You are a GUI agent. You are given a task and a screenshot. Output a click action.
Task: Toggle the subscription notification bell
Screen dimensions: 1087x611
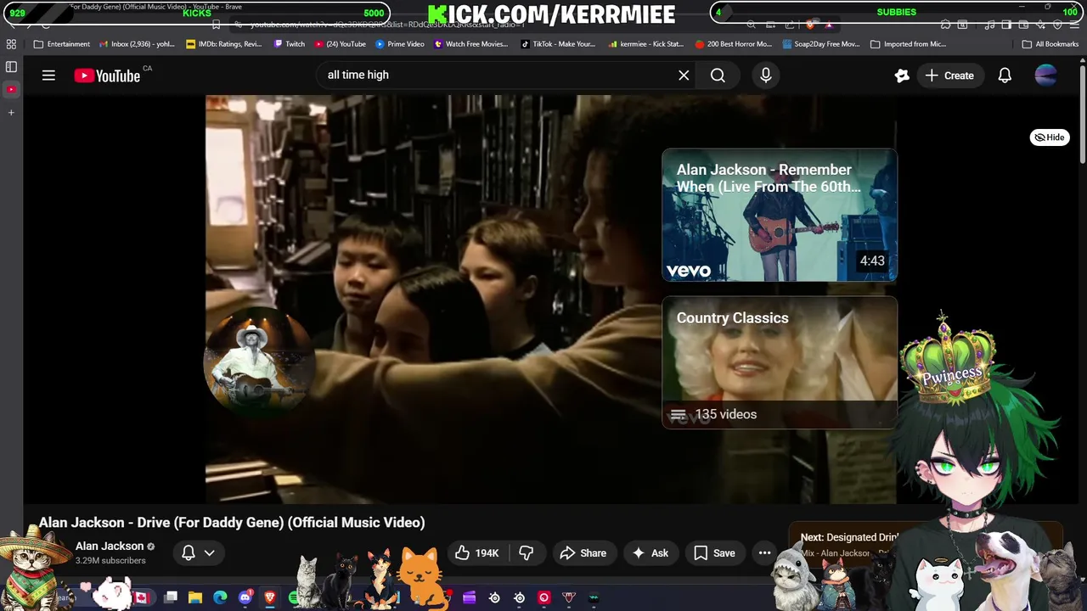pyautogui.click(x=189, y=553)
